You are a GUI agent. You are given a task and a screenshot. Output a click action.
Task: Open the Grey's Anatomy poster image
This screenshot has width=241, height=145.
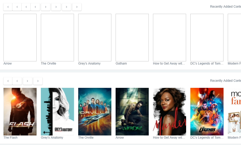(x=57, y=112)
